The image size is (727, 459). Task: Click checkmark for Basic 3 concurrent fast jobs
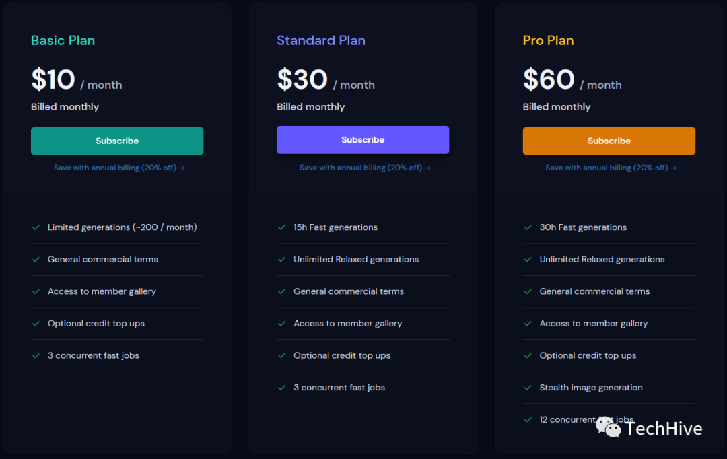pyautogui.click(x=36, y=355)
